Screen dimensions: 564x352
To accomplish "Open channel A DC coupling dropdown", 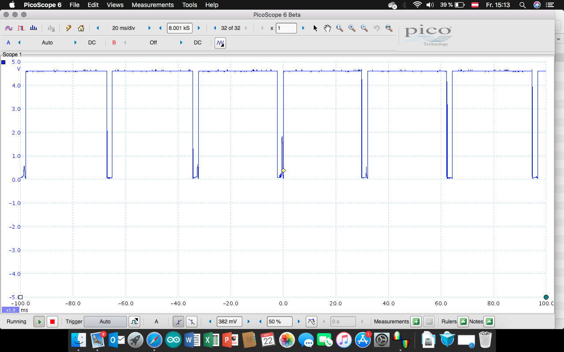I will pos(92,43).
